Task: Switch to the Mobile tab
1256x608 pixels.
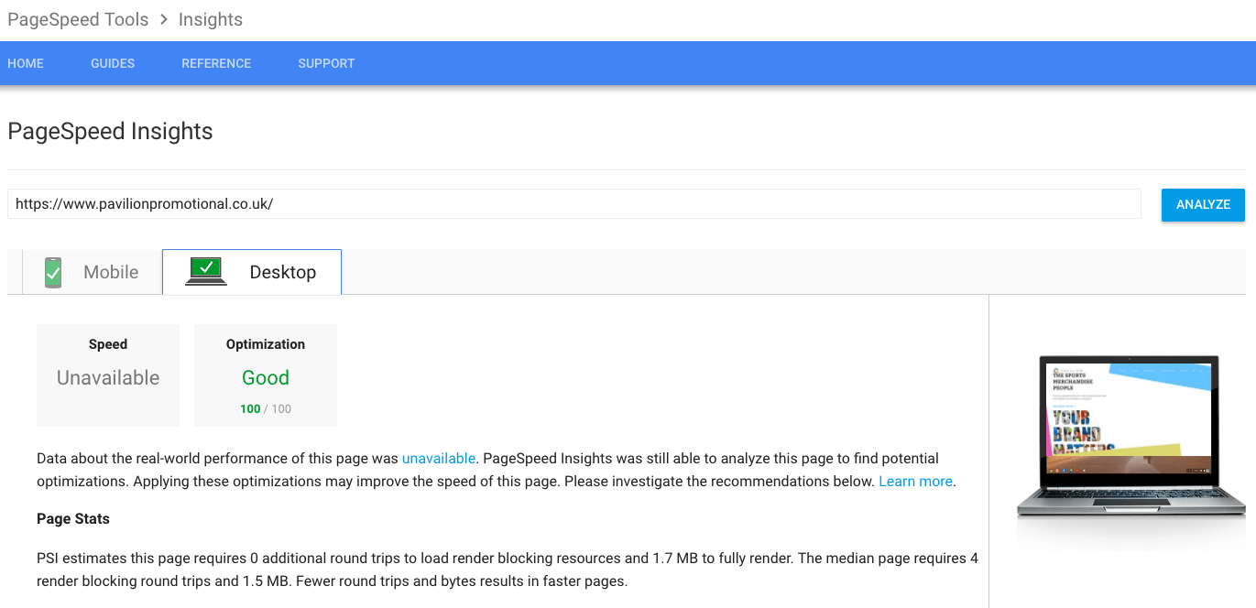Action: 92,272
